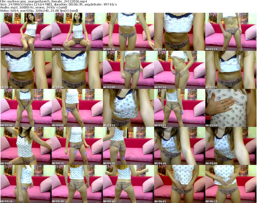The height and width of the screenshot is (203, 257).
Task: Choose the frame at 00:01:31
Action: tap(26, 70)
